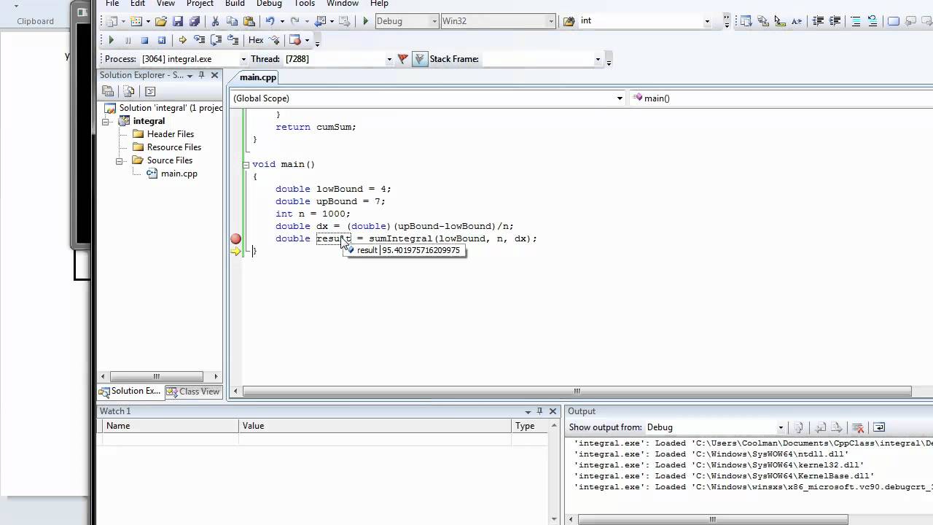933x525 pixels.
Task: Toggle auto-hide pin on Solution Explorer
Action: 202,75
